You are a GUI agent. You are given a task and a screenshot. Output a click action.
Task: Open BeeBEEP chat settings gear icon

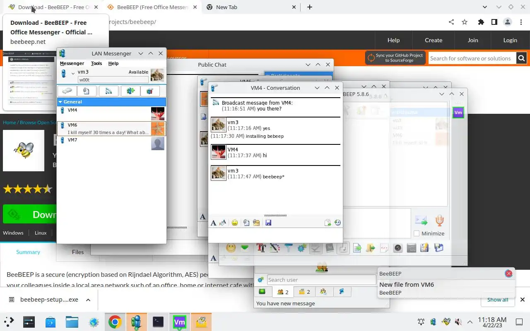tap(302, 248)
